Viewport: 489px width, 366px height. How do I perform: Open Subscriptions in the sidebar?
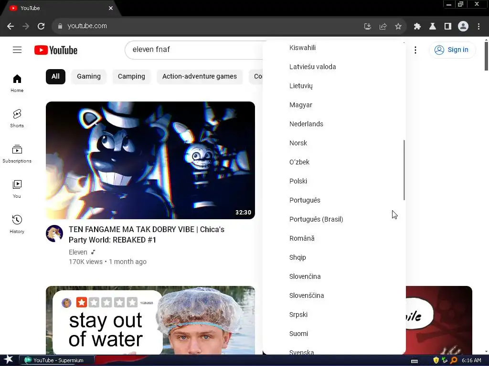[x=17, y=154]
